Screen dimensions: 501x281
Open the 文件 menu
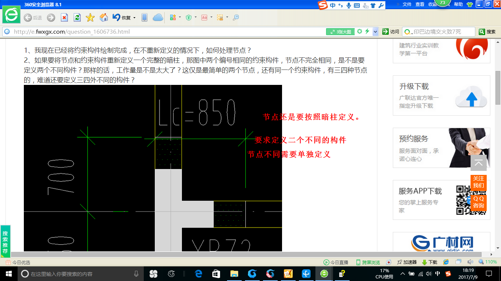click(407, 4)
